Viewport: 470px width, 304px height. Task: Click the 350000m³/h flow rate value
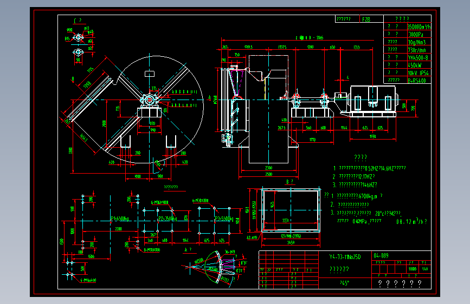419,27
